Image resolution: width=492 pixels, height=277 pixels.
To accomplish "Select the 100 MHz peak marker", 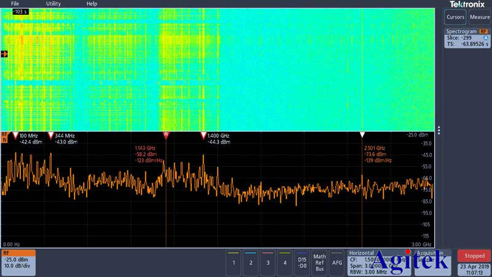I will 16,135.
